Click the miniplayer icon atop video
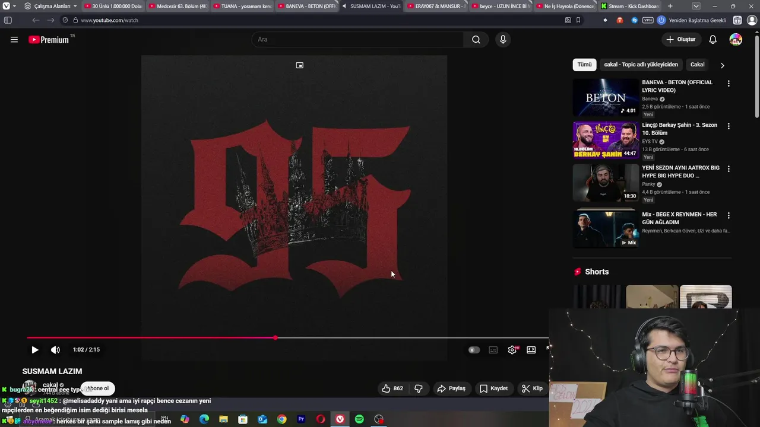Image resolution: width=760 pixels, height=427 pixels. (x=300, y=65)
